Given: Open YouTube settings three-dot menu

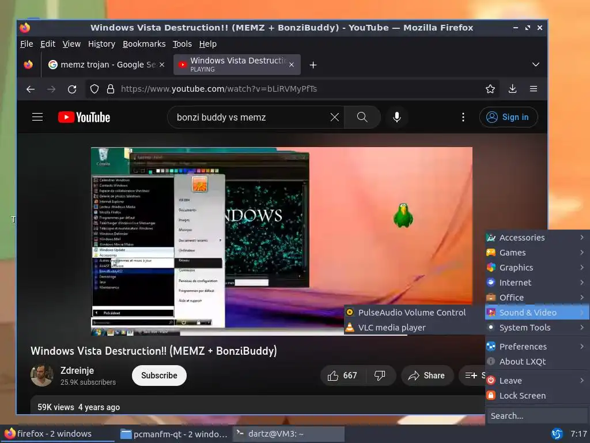Looking at the screenshot, I should (x=463, y=117).
